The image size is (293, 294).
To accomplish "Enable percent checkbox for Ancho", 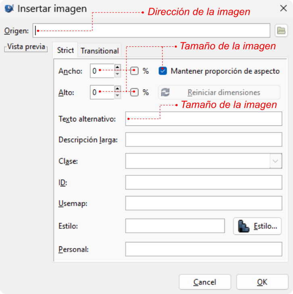I will click(135, 71).
